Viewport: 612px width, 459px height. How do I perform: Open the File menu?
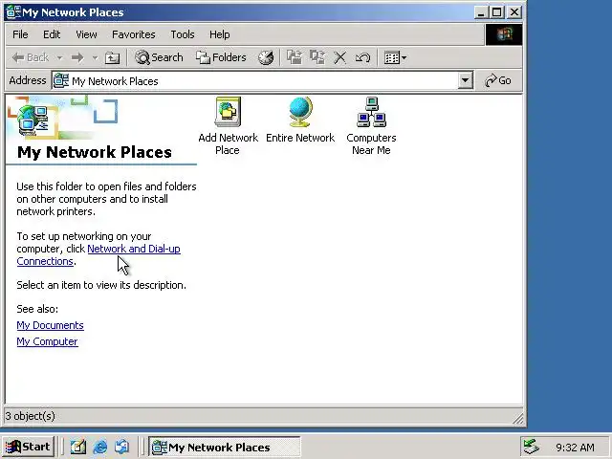20,34
